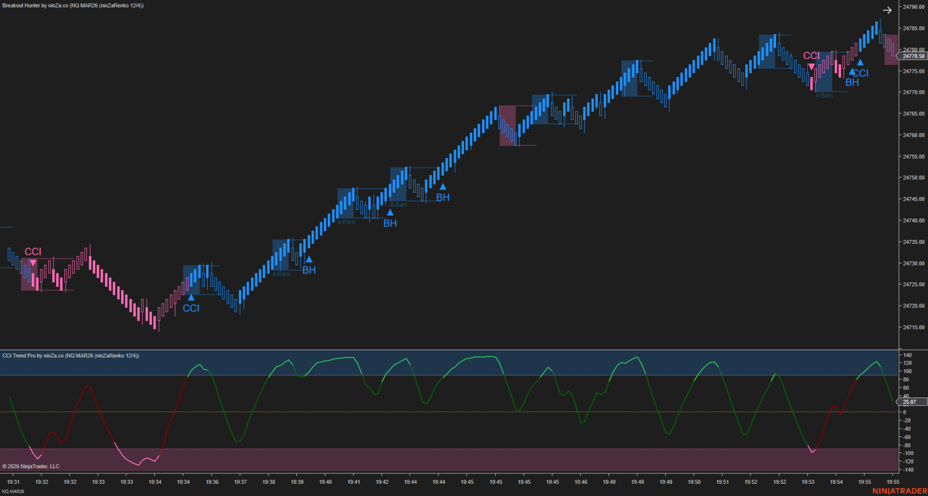Click the 24715.00 price axis label

click(913, 327)
